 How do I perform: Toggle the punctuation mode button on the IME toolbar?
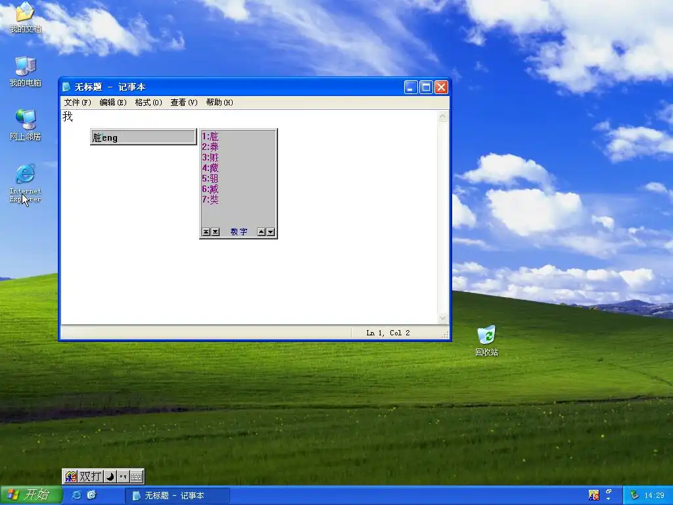123,476
